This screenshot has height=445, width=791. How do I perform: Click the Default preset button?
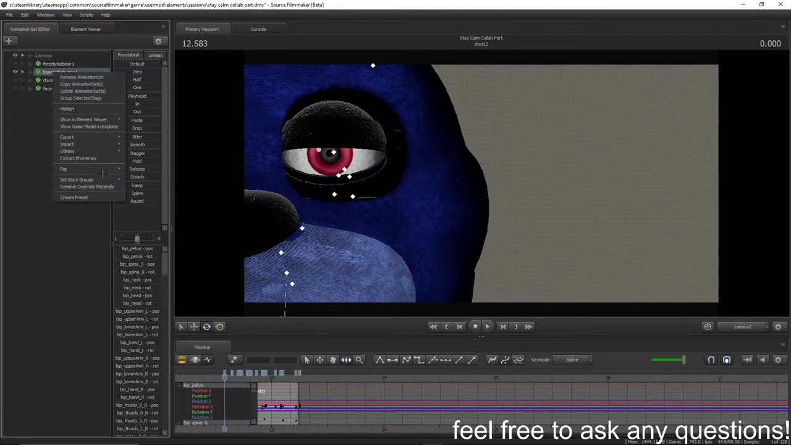pyautogui.click(x=137, y=64)
